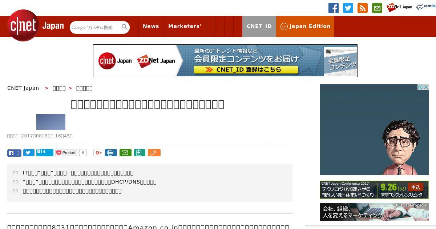This screenshot has height=229, width=436.
Task: Close the sidebar ad with X icon
Action: (426, 87)
